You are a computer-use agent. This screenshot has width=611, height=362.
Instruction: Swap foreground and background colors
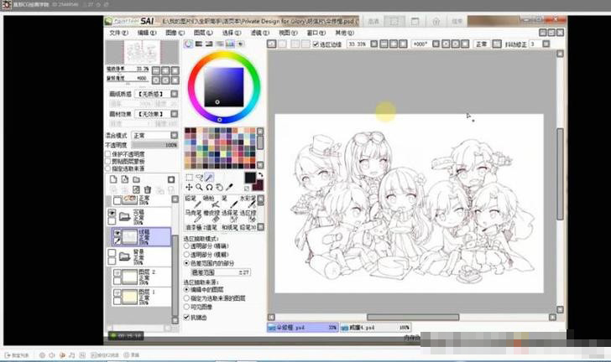click(x=260, y=175)
